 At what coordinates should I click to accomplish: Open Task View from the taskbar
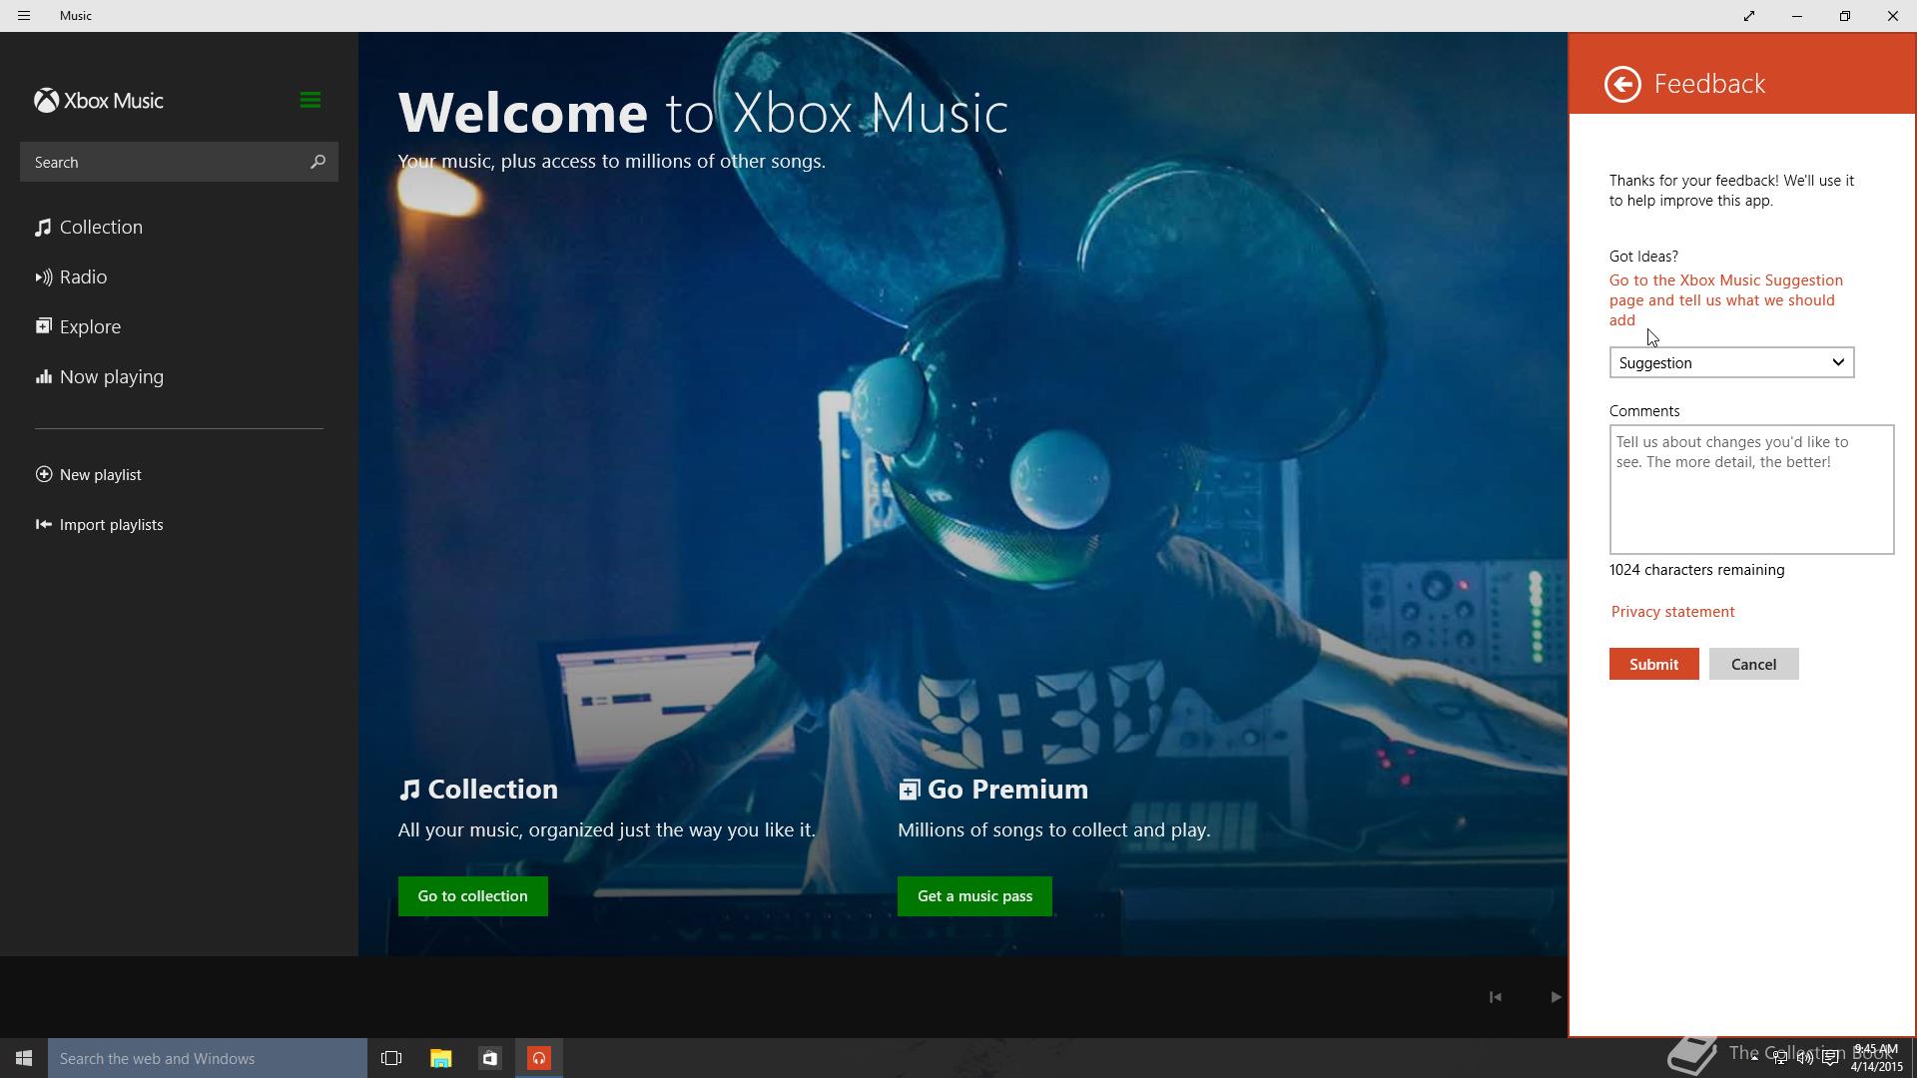(x=391, y=1058)
